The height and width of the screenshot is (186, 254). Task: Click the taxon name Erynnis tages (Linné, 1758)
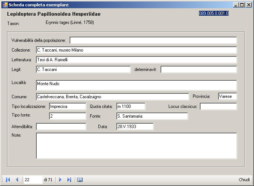coord(70,22)
